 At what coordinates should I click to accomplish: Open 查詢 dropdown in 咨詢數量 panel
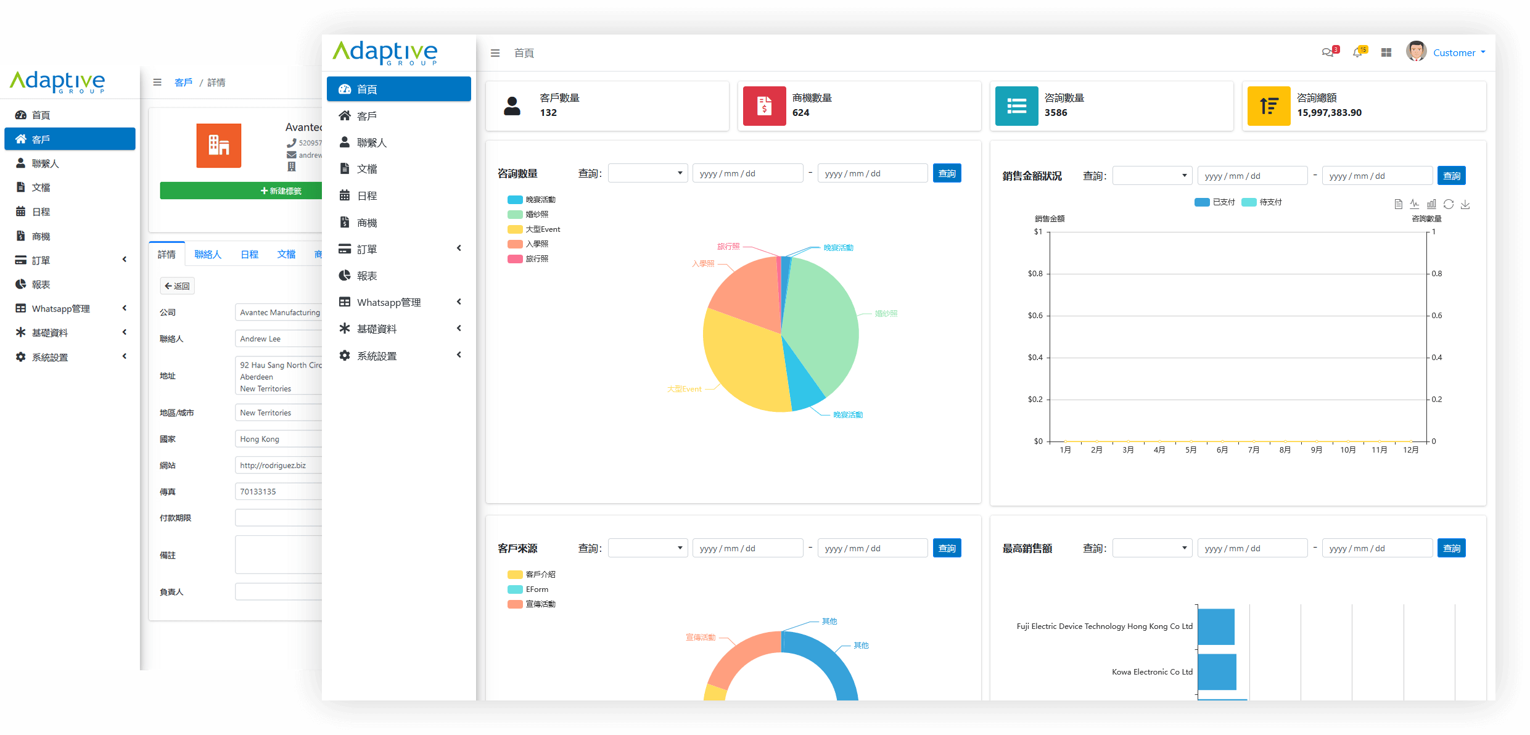tap(648, 173)
